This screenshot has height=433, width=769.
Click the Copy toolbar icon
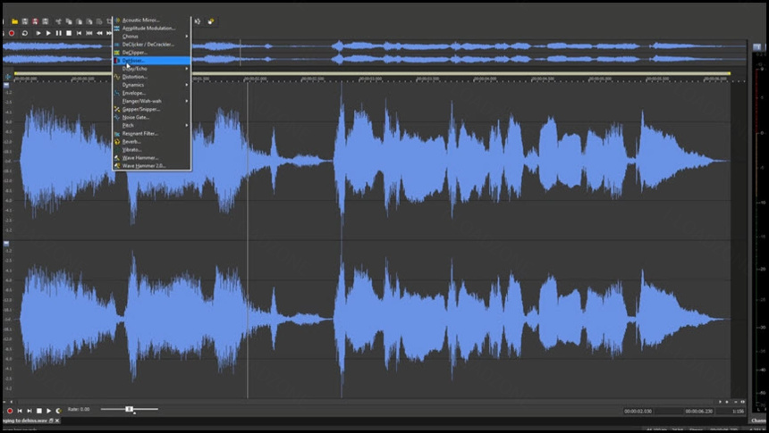69,21
